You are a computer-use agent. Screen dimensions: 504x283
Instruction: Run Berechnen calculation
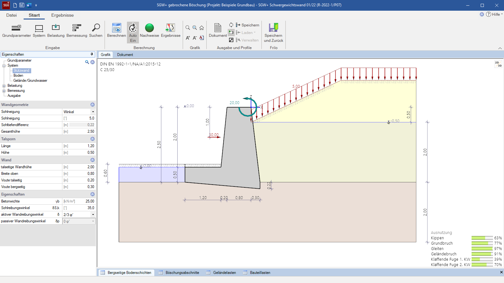tap(117, 31)
